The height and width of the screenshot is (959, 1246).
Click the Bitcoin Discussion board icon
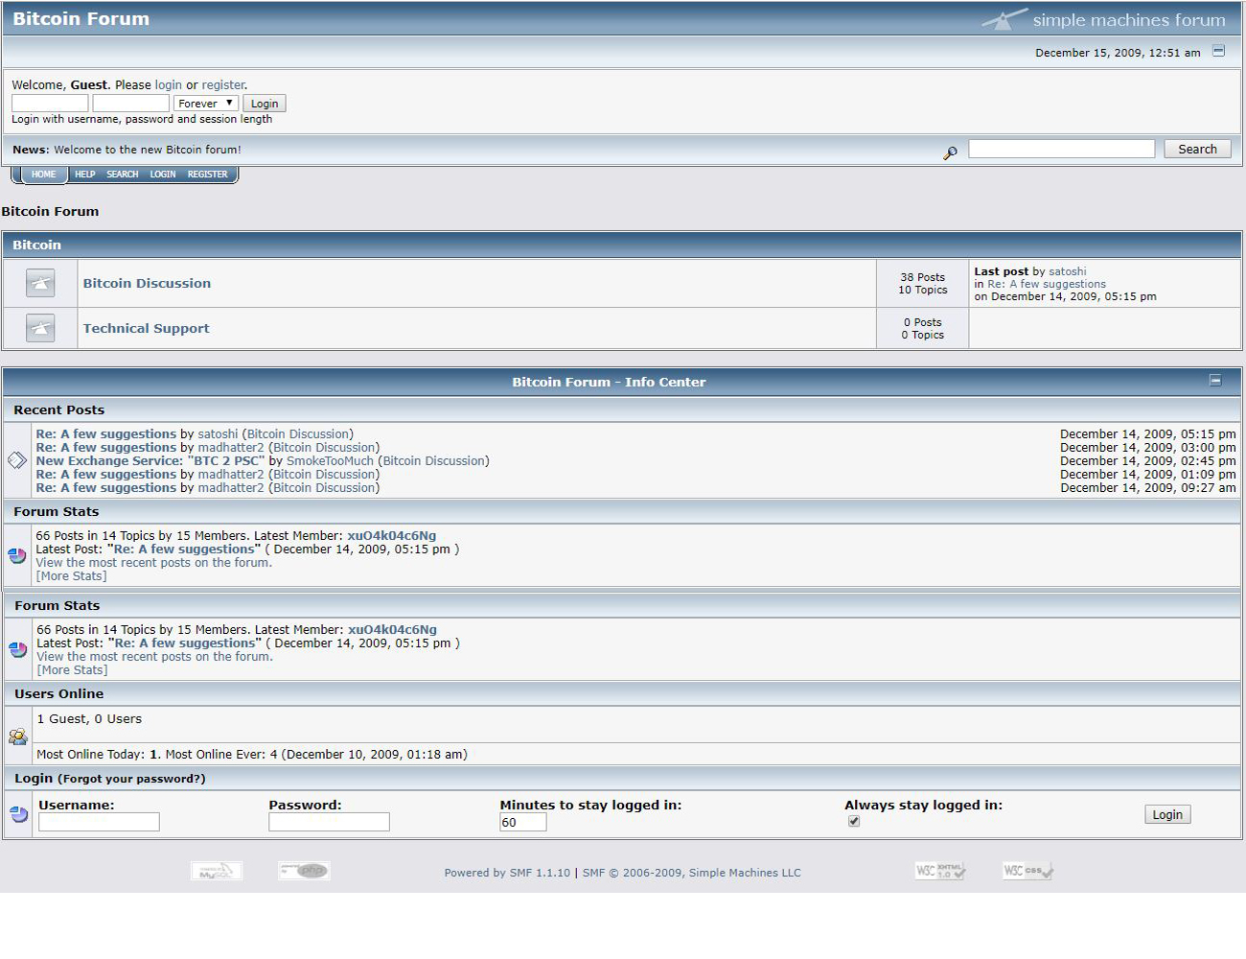40,283
